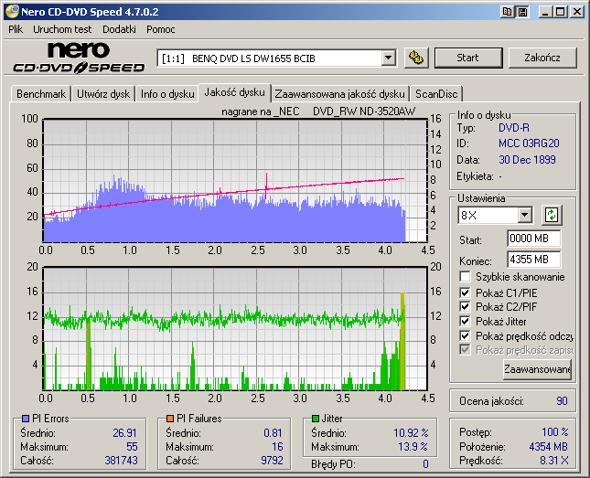Screen dimensions: 590x478
Task: Click the Nero CD-DVD Speed logo
Action: (x=79, y=58)
